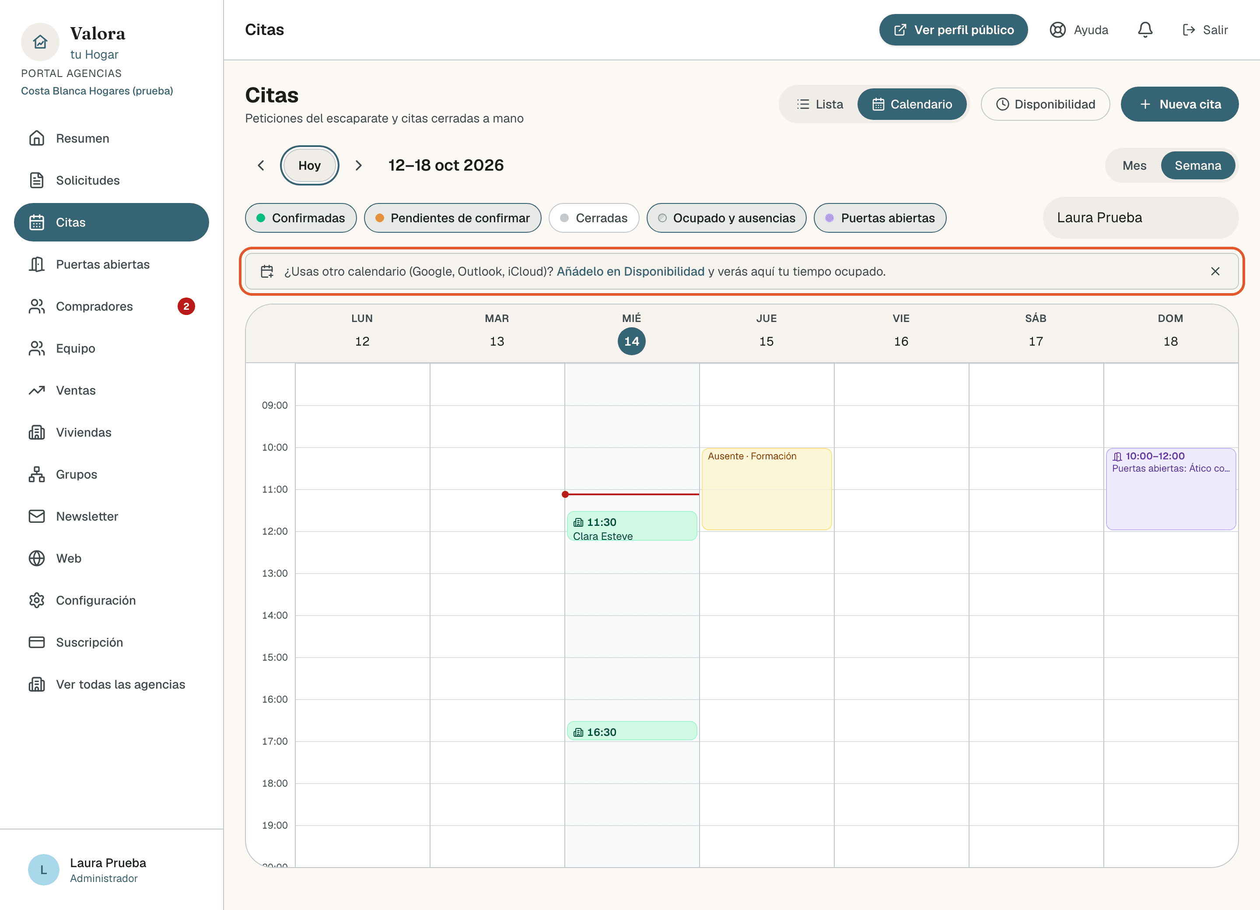Image resolution: width=1260 pixels, height=910 pixels.
Task: Click the Valora house logo icon
Action: click(x=40, y=42)
